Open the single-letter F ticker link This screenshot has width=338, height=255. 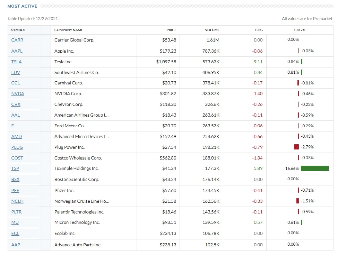[x=12, y=126]
